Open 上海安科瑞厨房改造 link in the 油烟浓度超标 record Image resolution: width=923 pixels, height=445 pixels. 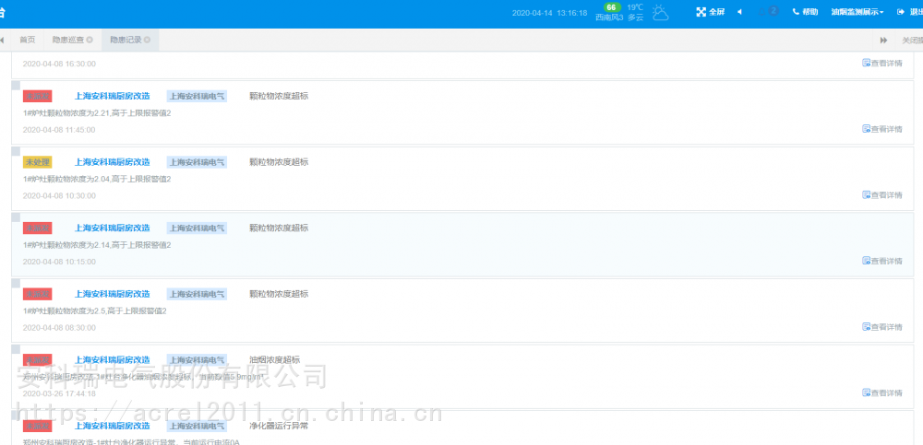point(112,359)
